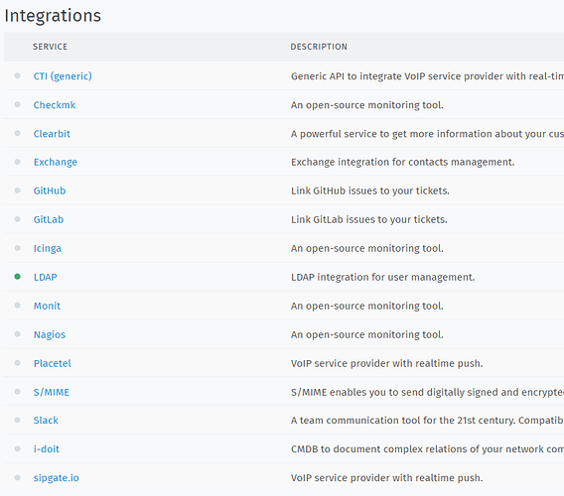Image resolution: width=564 pixels, height=496 pixels.
Task: Open the i-doit integration
Action: point(47,449)
